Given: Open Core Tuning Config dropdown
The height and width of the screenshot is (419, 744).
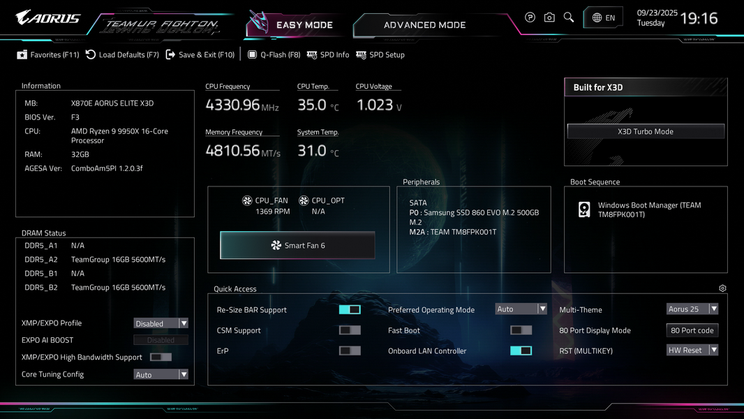Looking at the screenshot, I should click(161, 374).
